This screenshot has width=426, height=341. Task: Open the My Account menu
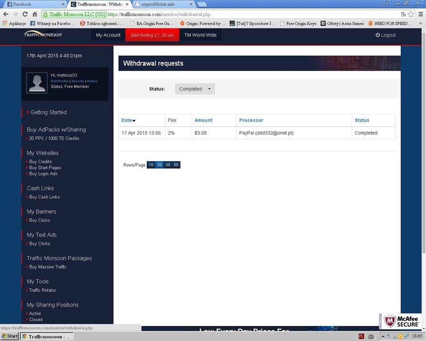pyautogui.click(x=108, y=35)
